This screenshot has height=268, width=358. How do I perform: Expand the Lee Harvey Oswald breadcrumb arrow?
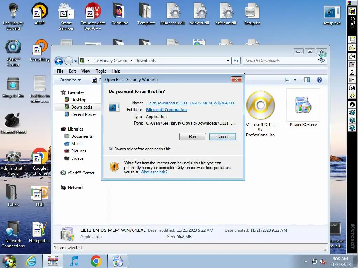click(131, 61)
